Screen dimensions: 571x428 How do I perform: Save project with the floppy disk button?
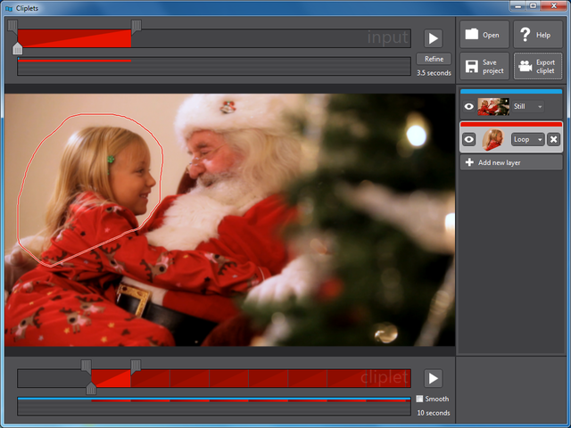point(484,66)
